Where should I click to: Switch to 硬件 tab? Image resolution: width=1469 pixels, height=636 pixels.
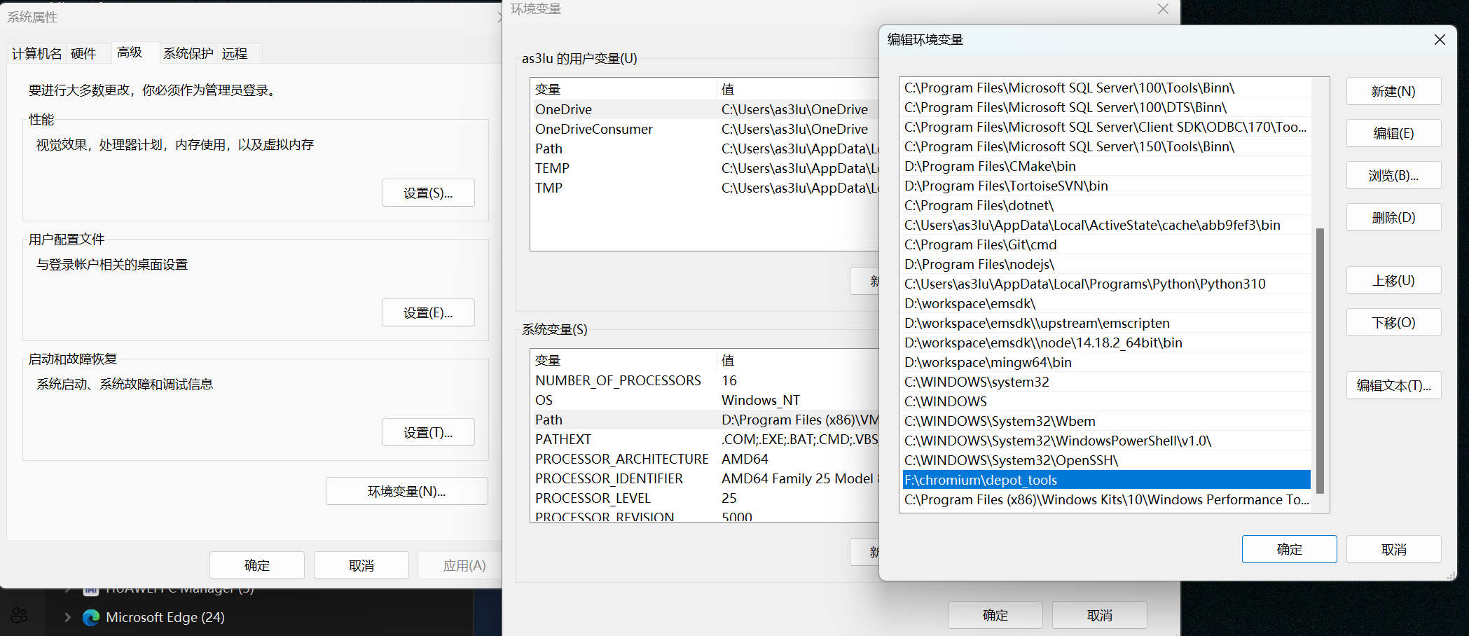pos(83,53)
